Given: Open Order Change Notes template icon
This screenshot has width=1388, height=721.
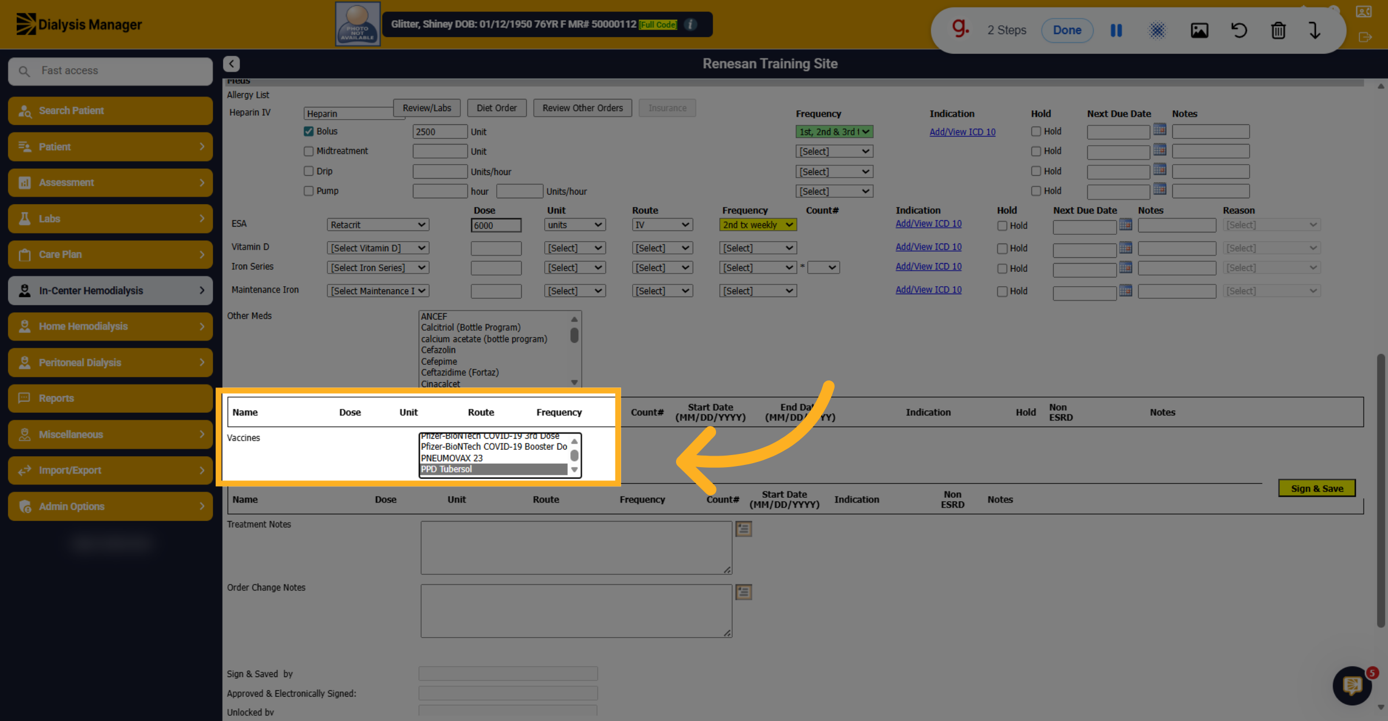Looking at the screenshot, I should click(744, 591).
